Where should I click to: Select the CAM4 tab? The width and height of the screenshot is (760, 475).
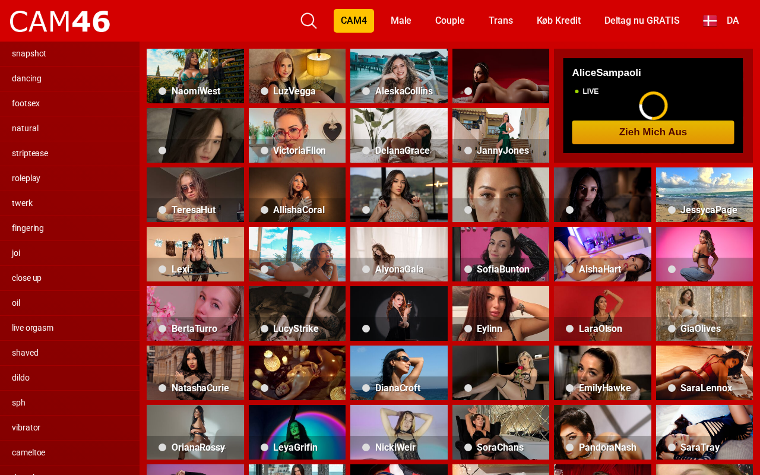[x=354, y=21]
